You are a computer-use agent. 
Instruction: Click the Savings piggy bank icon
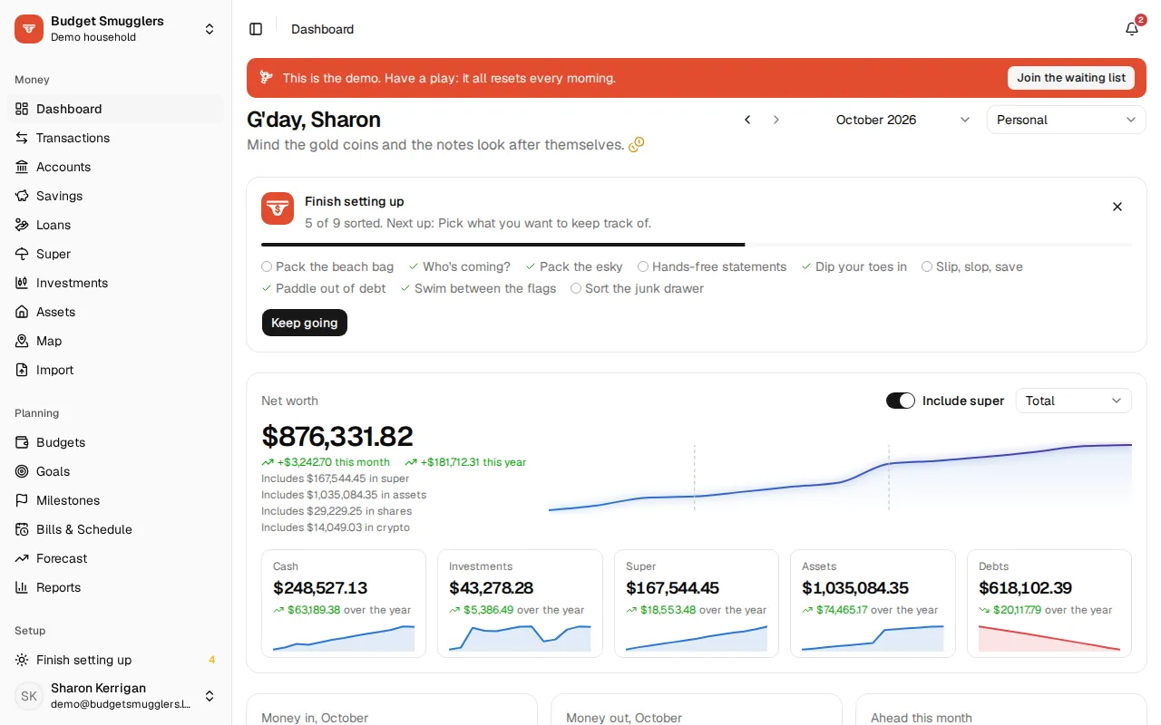pyautogui.click(x=22, y=196)
